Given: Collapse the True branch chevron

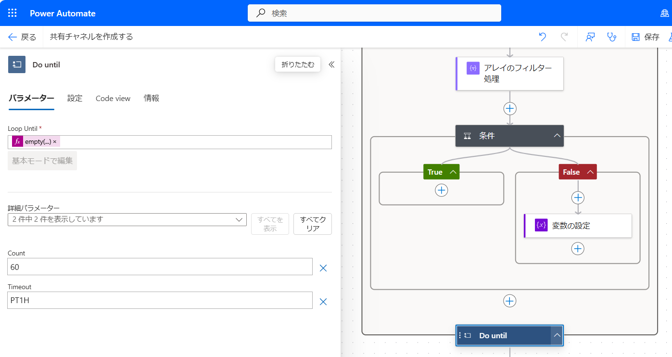Looking at the screenshot, I should click(453, 172).
